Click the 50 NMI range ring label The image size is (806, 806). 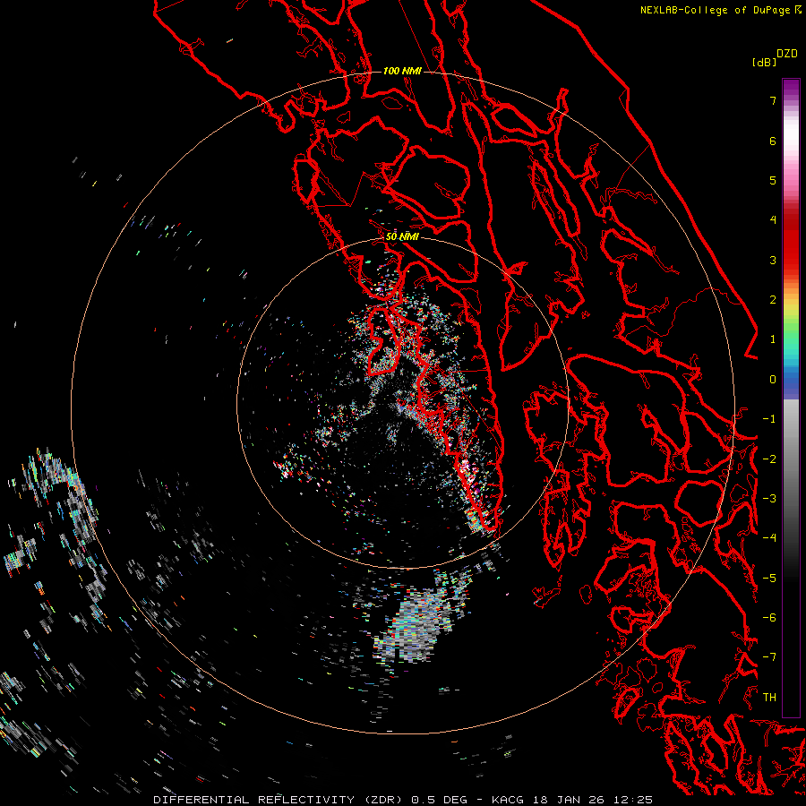coord(402,237)
